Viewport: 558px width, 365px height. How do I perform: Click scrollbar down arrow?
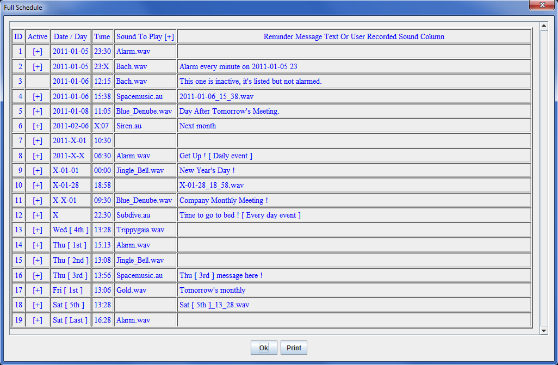tap(543, 330)
